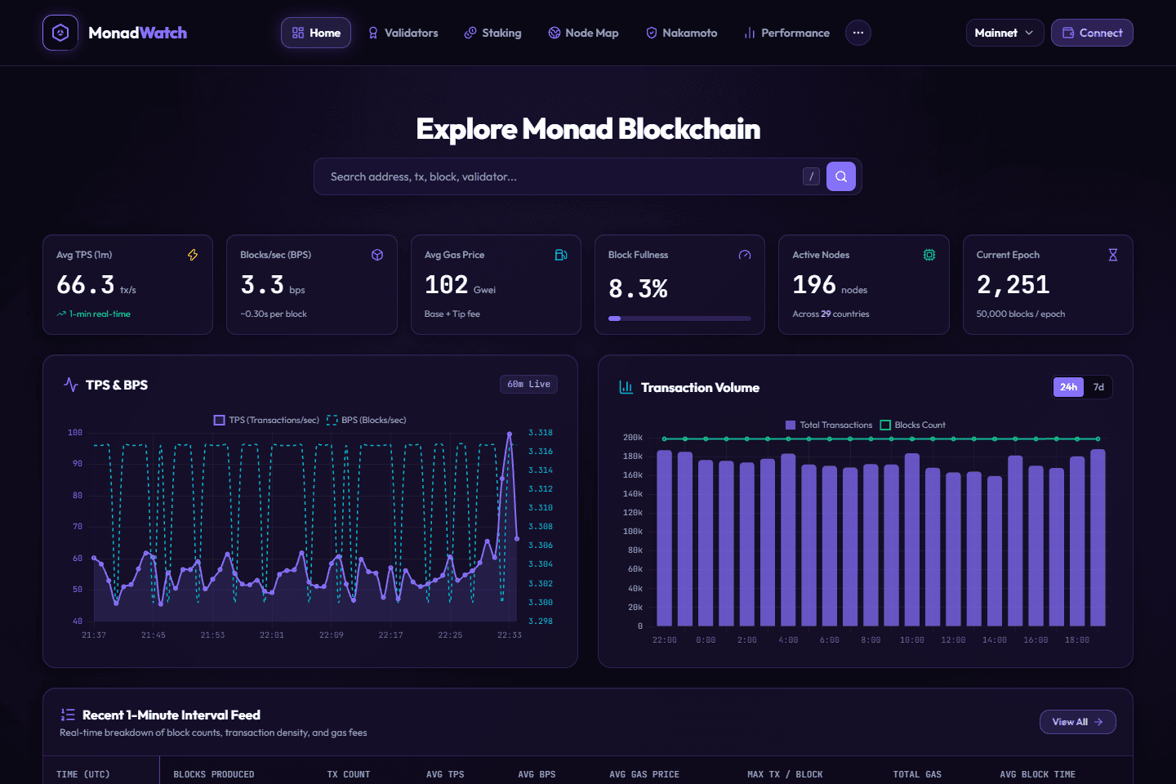This screenshot has width=1176, height=784.
Task: Click the cube icon on Blocks/sec card
Action: point(377,255)
